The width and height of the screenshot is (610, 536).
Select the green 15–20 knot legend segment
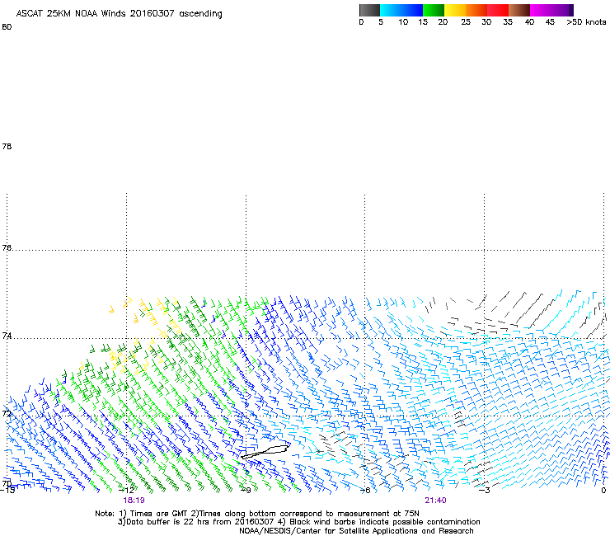[x=434, y=10]
